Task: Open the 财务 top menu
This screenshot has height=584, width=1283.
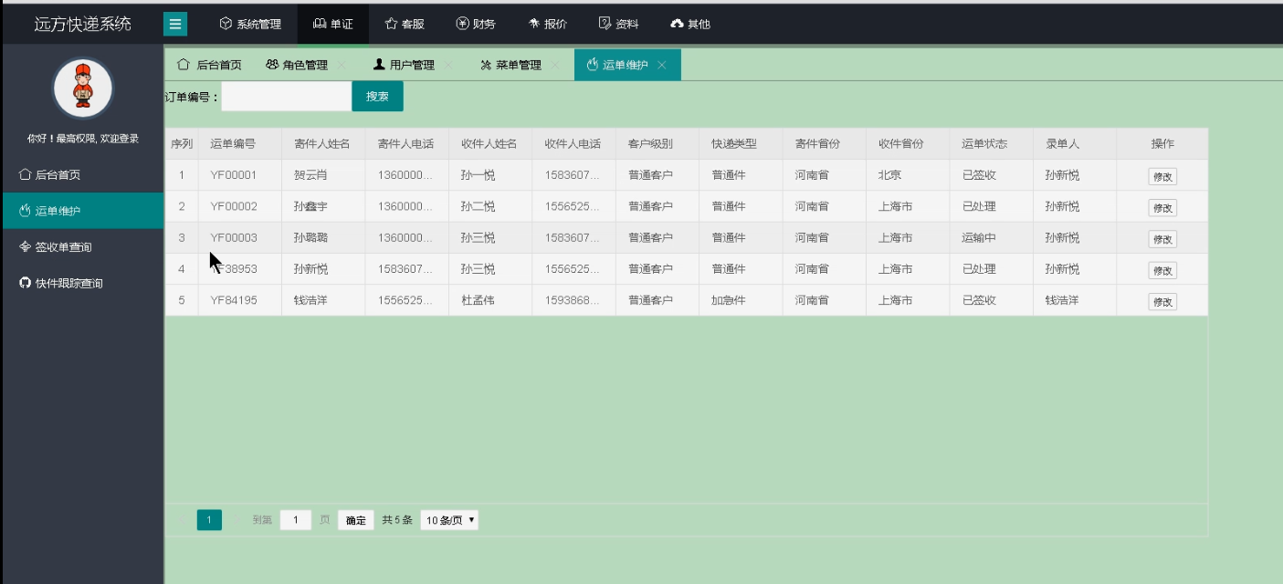Action: point(476,24)
